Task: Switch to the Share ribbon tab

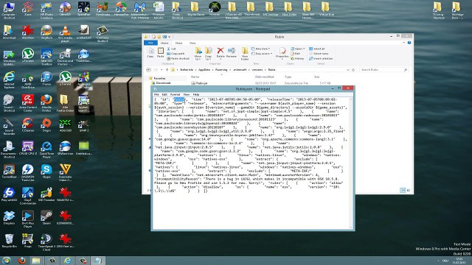Action: point(178,43)
